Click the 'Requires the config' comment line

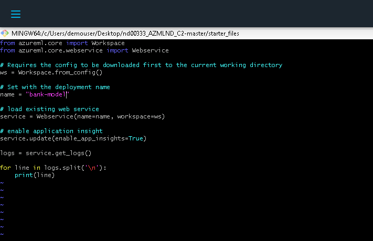[x=141, y=65]
